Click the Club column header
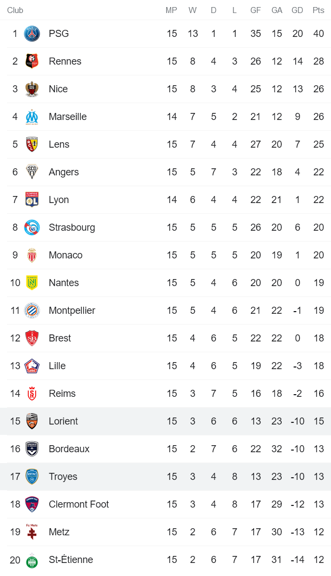Screen dimensions: 331x576 click(x=15, y=10)
